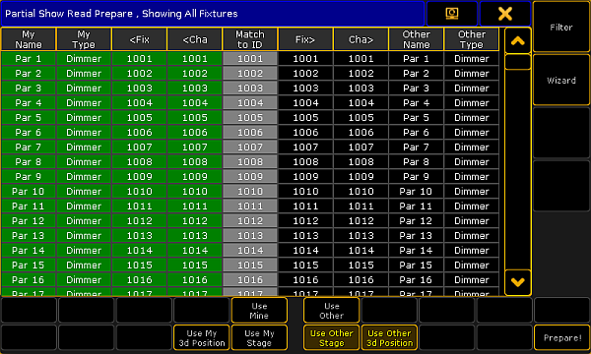591x354 pixels.
Task: Click the Prepare! button
Action: (562, 338)
